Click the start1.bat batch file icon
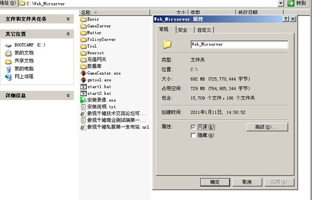This screenshot has width=312, height=200. [83, 86]
